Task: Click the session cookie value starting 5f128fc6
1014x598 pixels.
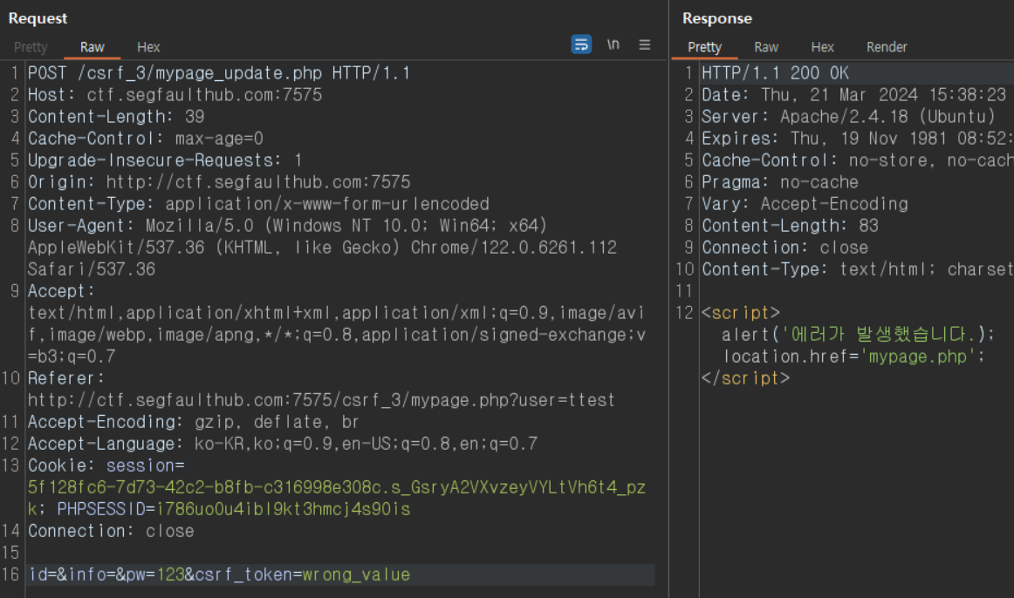Action: (336, 487)
